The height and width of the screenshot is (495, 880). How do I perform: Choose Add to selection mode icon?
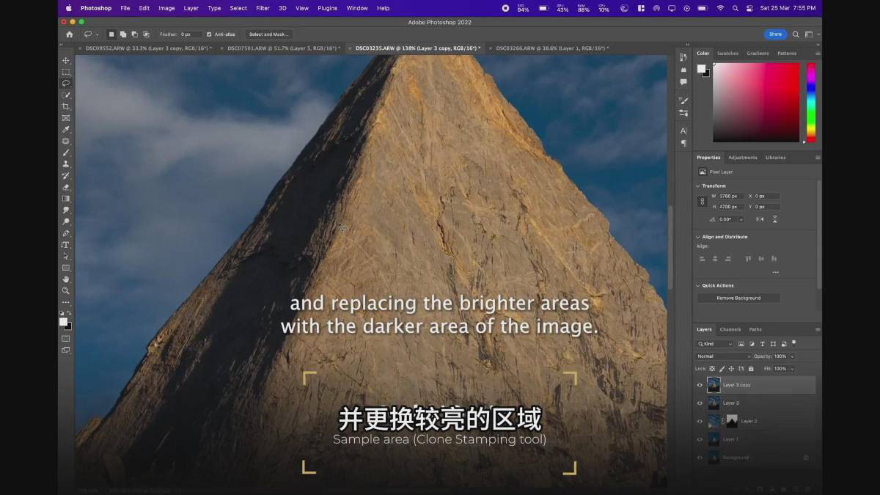click(122, 34)
